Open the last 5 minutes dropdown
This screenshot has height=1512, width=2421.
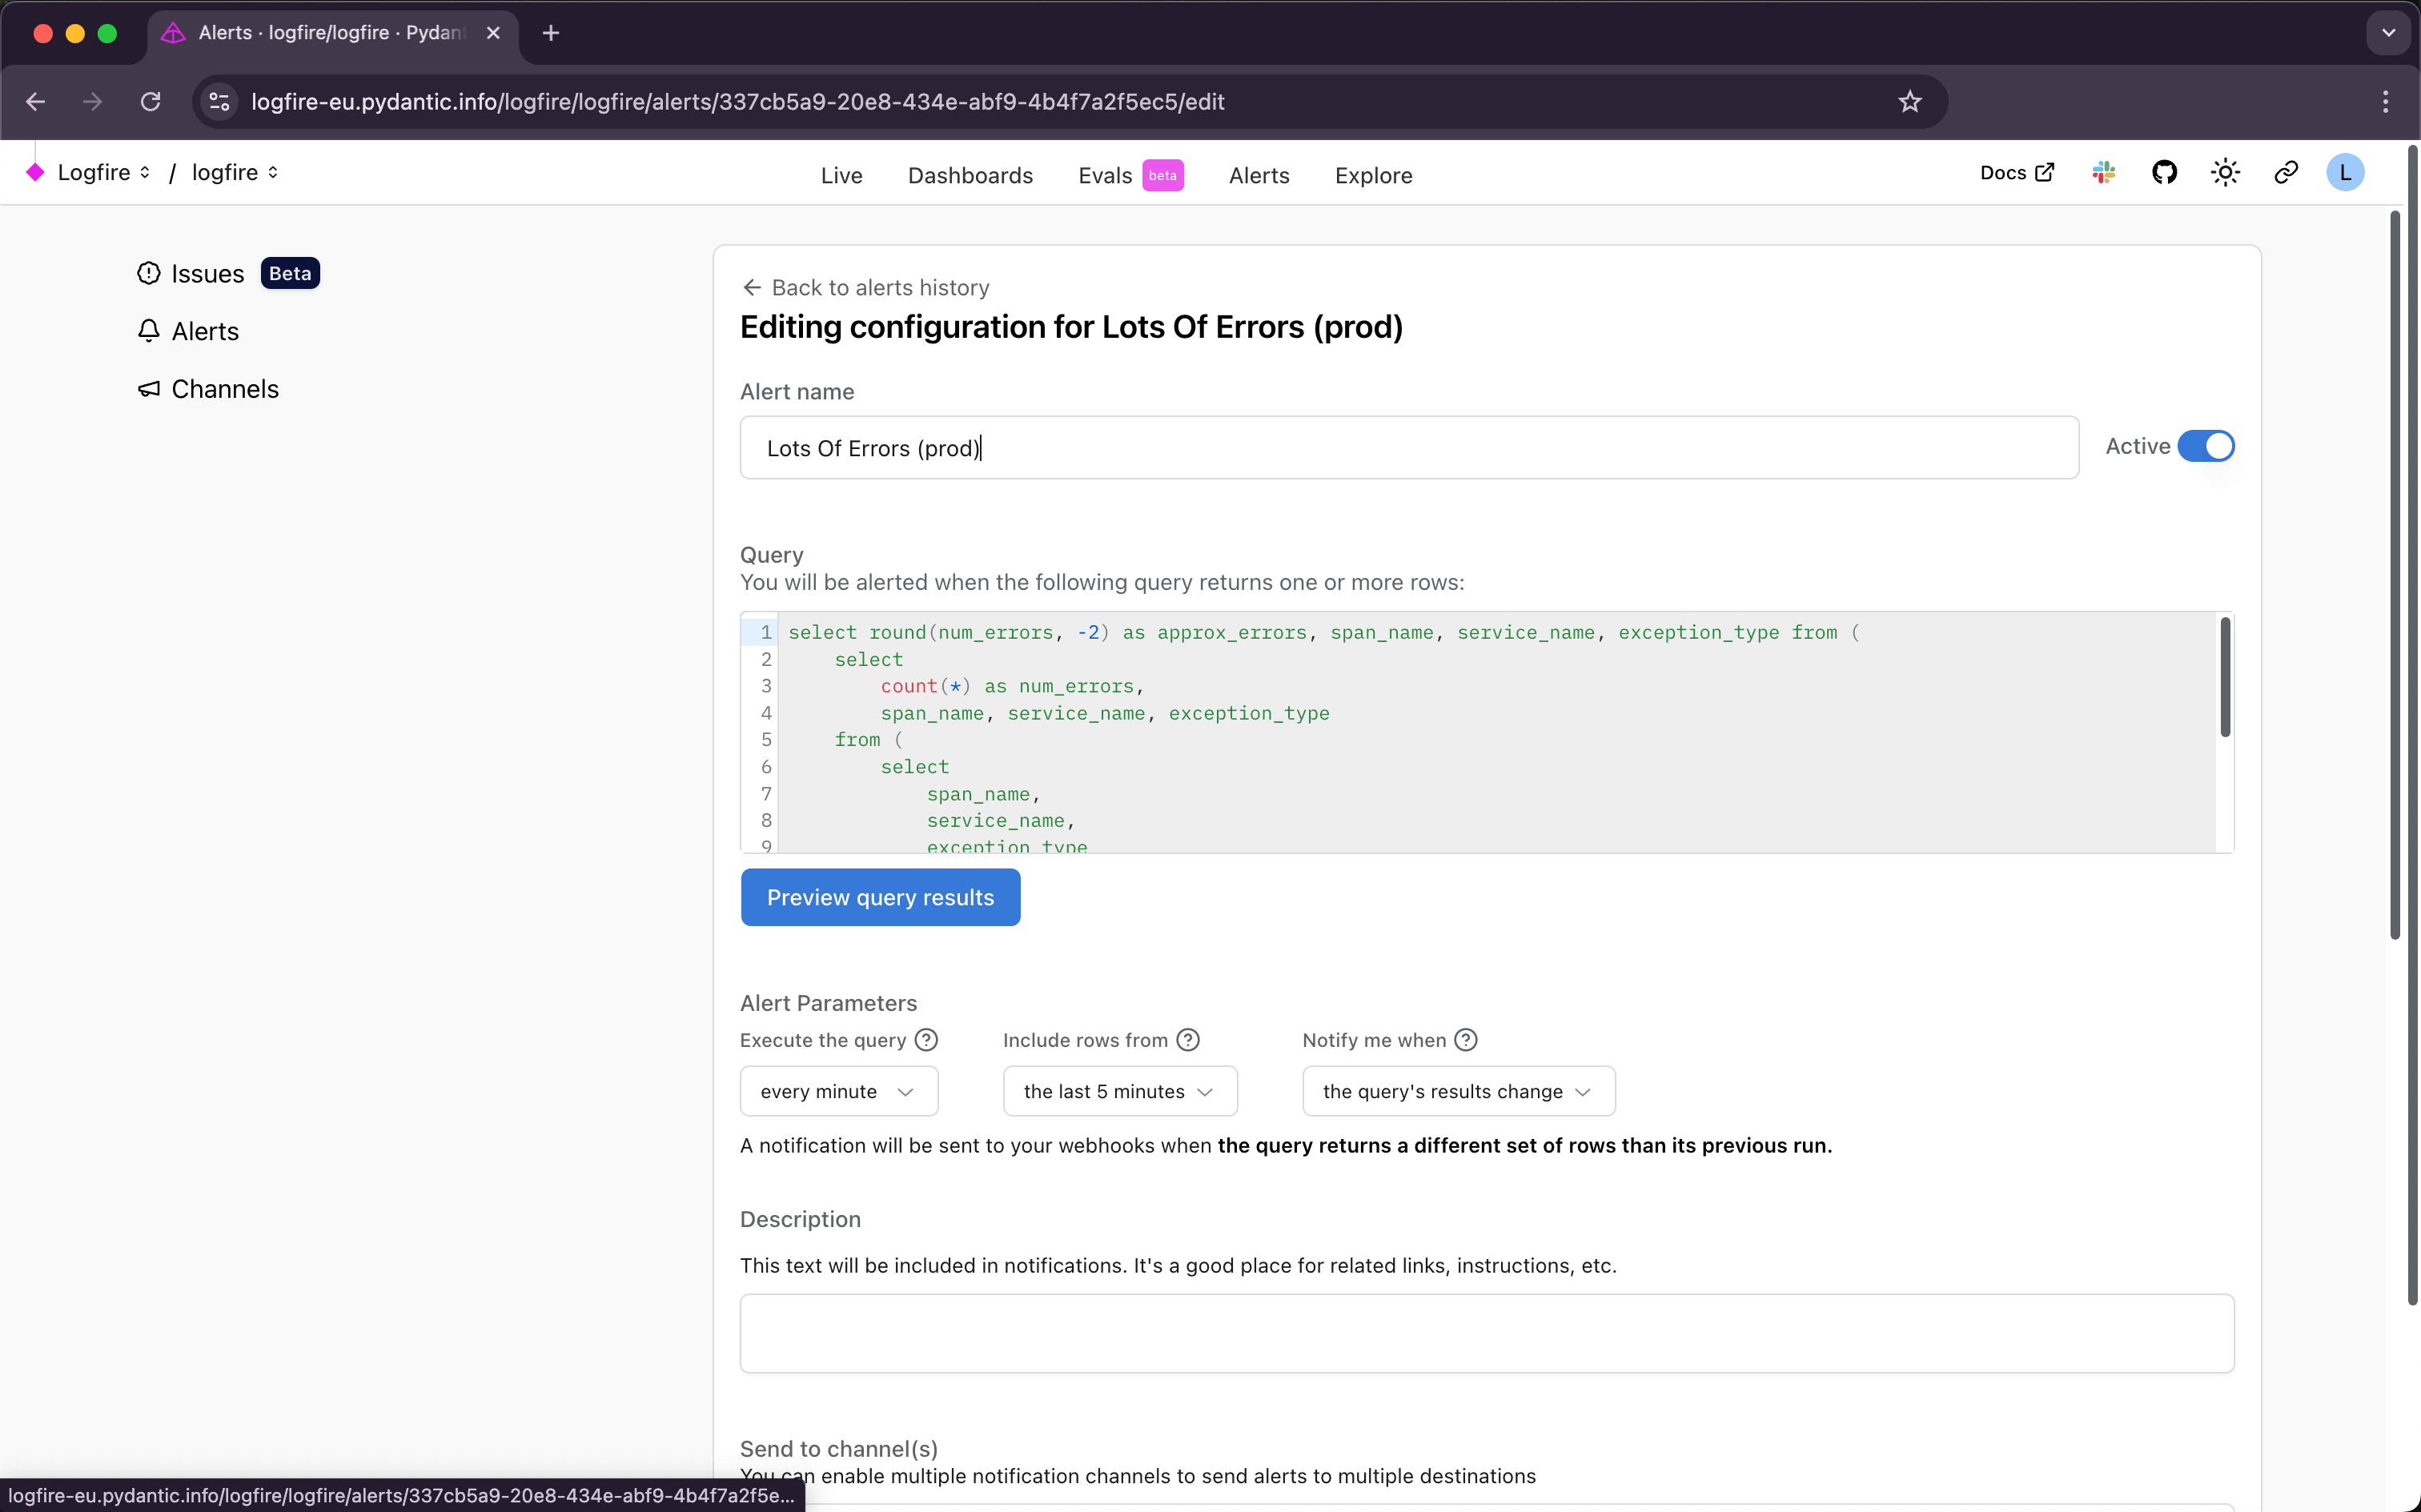(1119, 1091)
